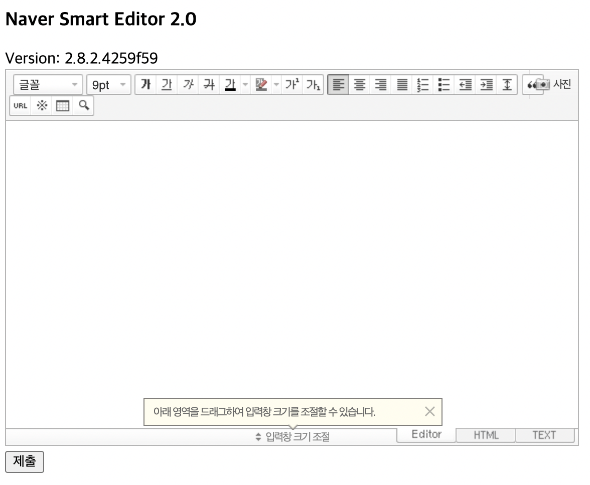
Task: Open the highlight color dropdown arrow
Action: 276,85
